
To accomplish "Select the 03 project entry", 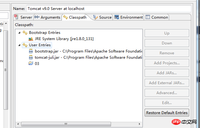I will point(37,64).
